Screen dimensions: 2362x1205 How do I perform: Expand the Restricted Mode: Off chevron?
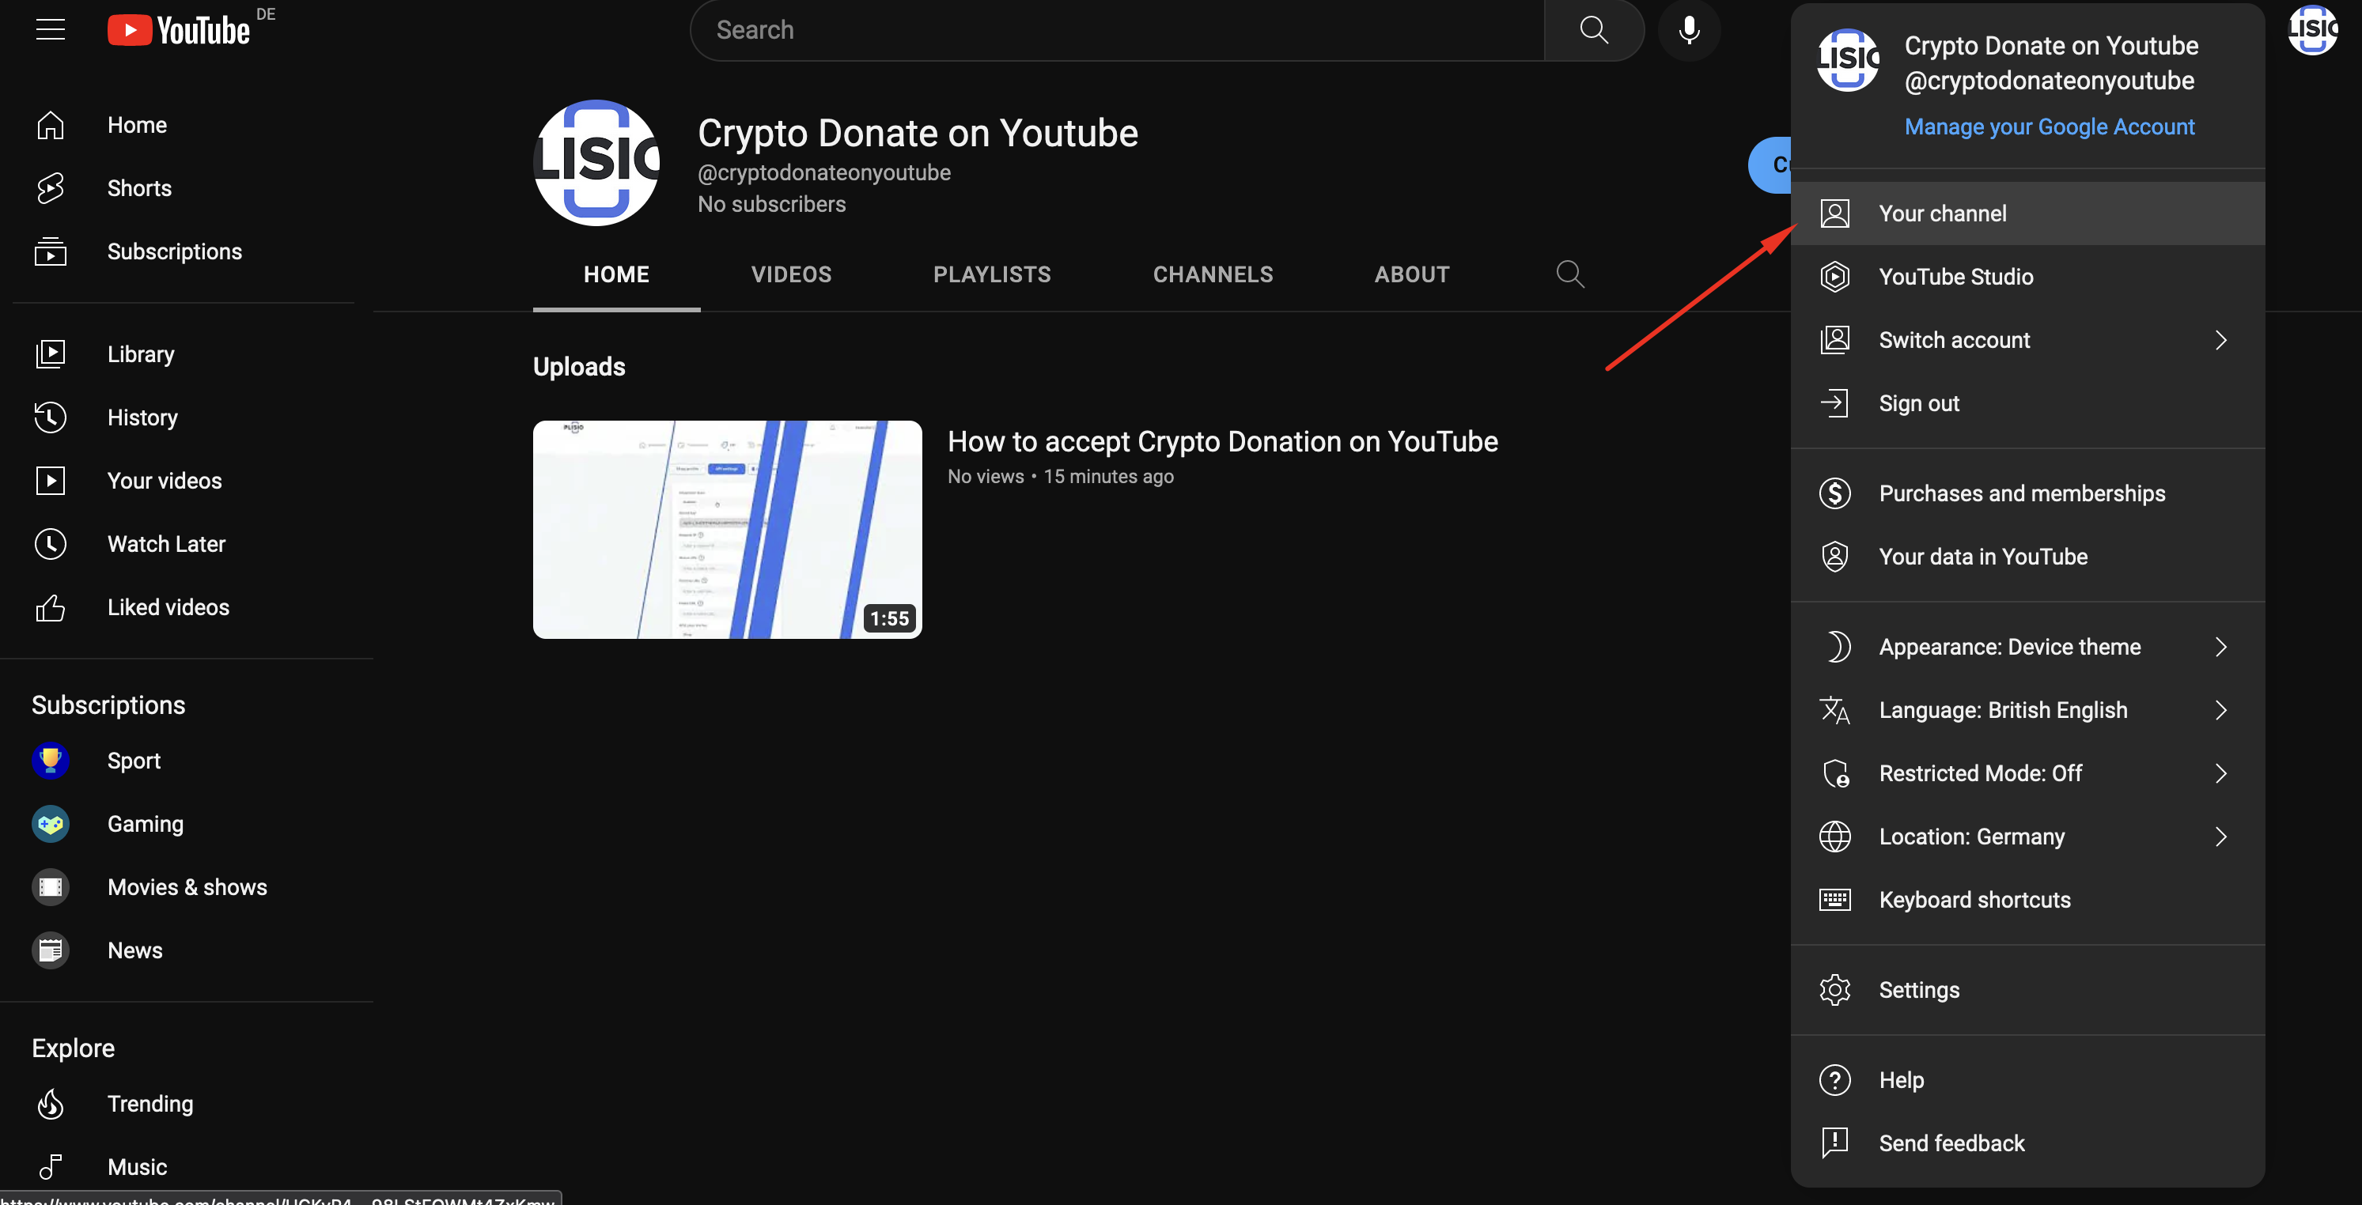2220,773
